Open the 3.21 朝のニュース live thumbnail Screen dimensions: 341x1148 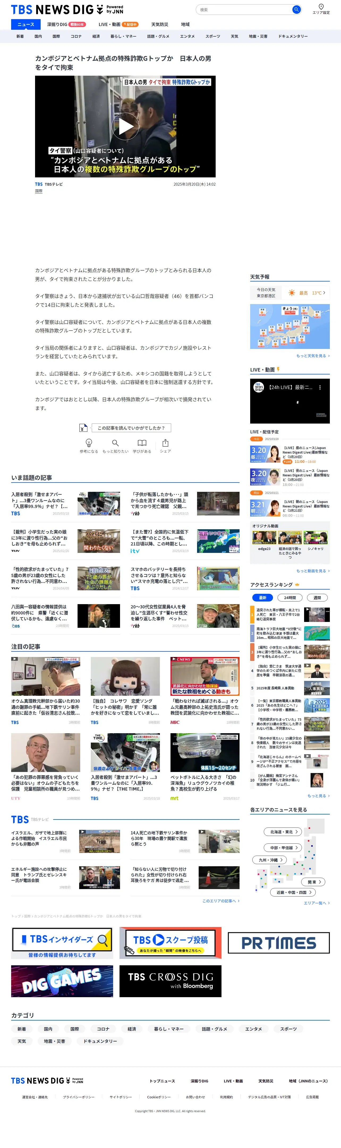click(265, 508)
